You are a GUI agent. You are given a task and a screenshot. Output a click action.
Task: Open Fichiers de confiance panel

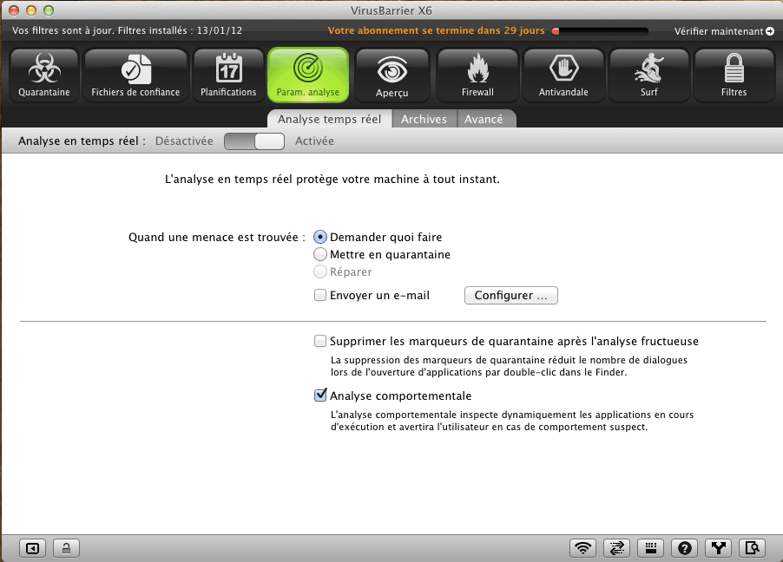click(x=135, y=75)
